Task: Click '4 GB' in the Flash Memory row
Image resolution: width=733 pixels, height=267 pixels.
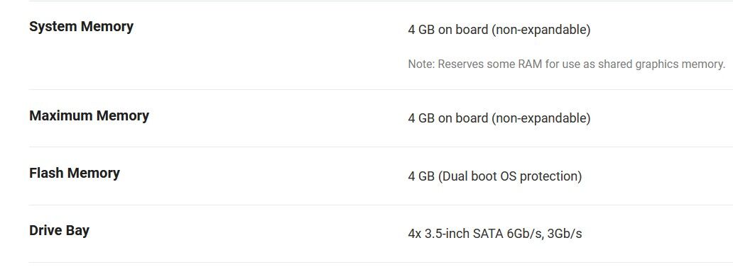Action: [x=421, y=176]
